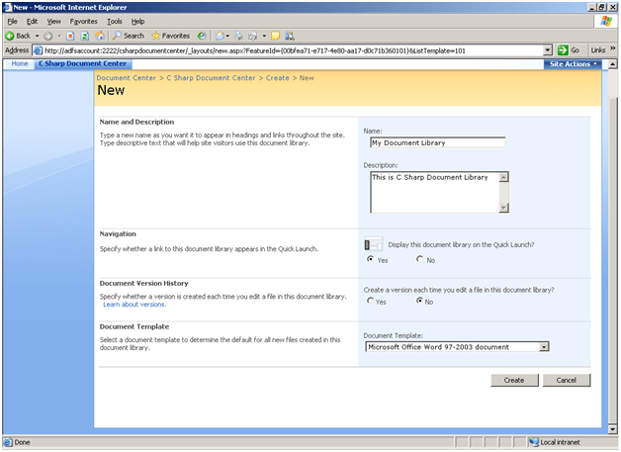Screen dimensions: 621x452
Task: Open the Favorites star toolbar button
Action: point(170,36)
